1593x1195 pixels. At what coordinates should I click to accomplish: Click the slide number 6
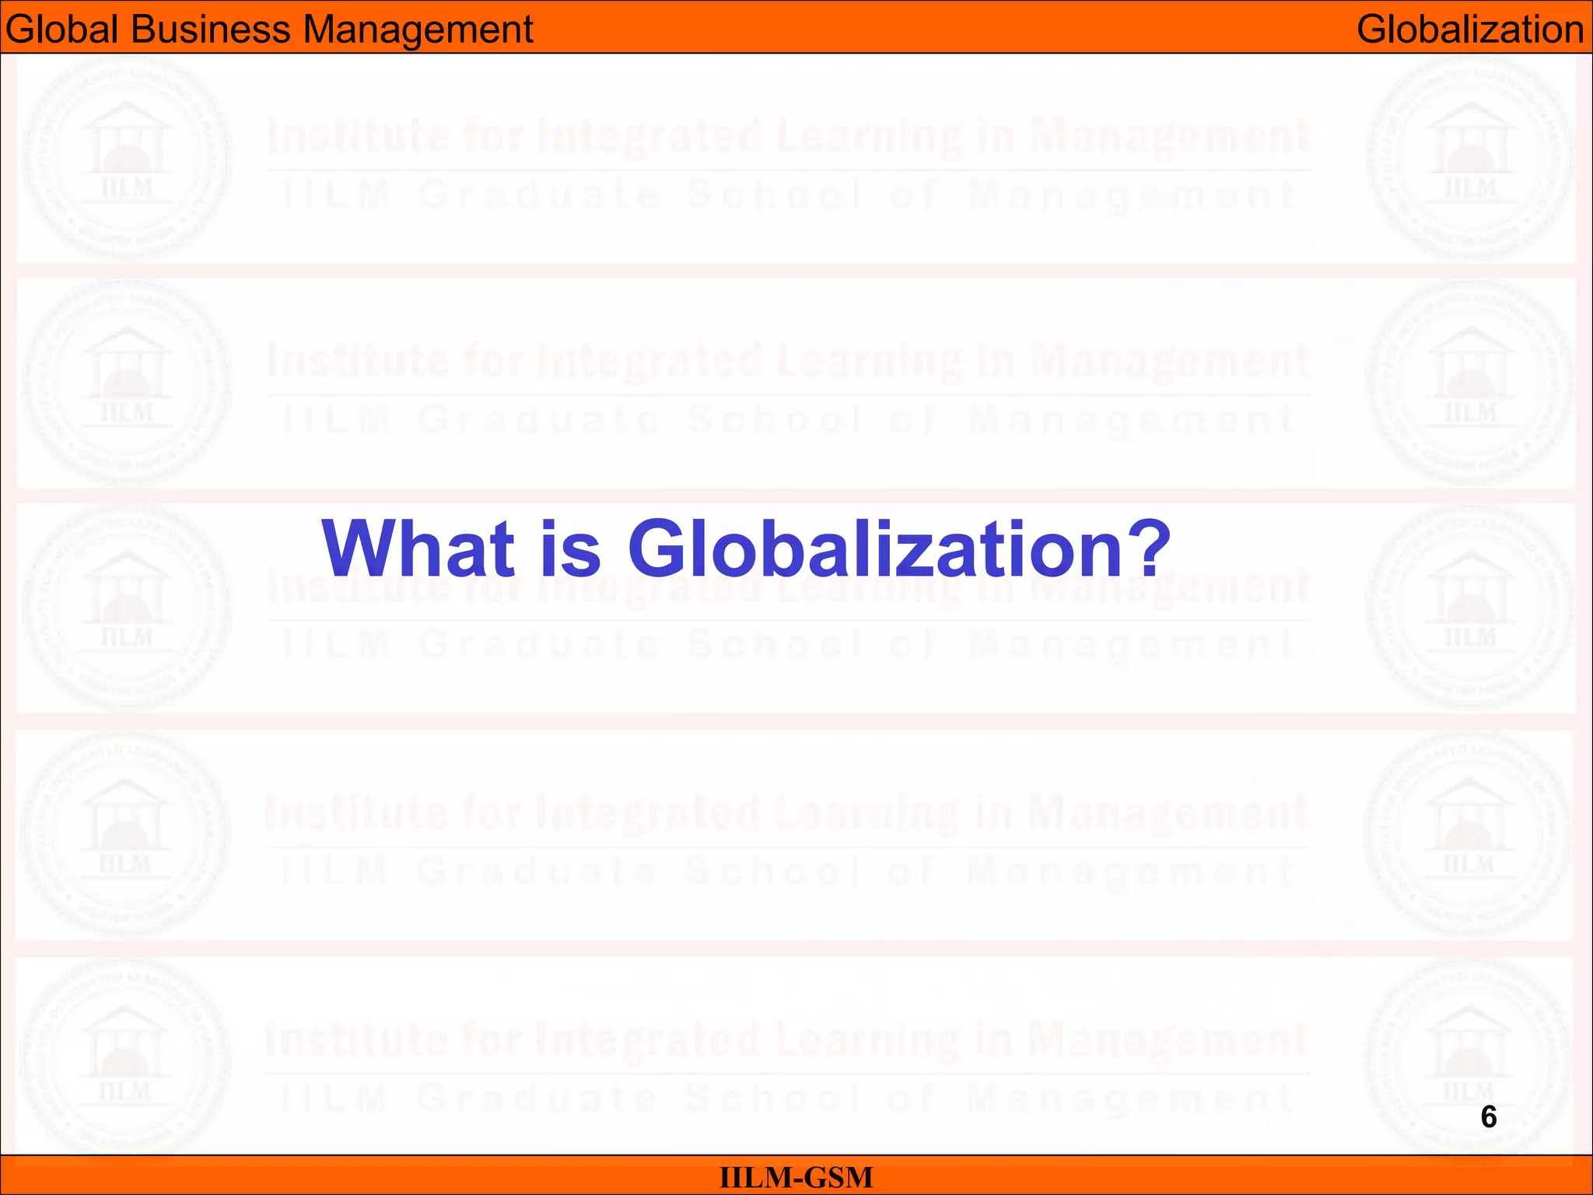[1489, 1117]
